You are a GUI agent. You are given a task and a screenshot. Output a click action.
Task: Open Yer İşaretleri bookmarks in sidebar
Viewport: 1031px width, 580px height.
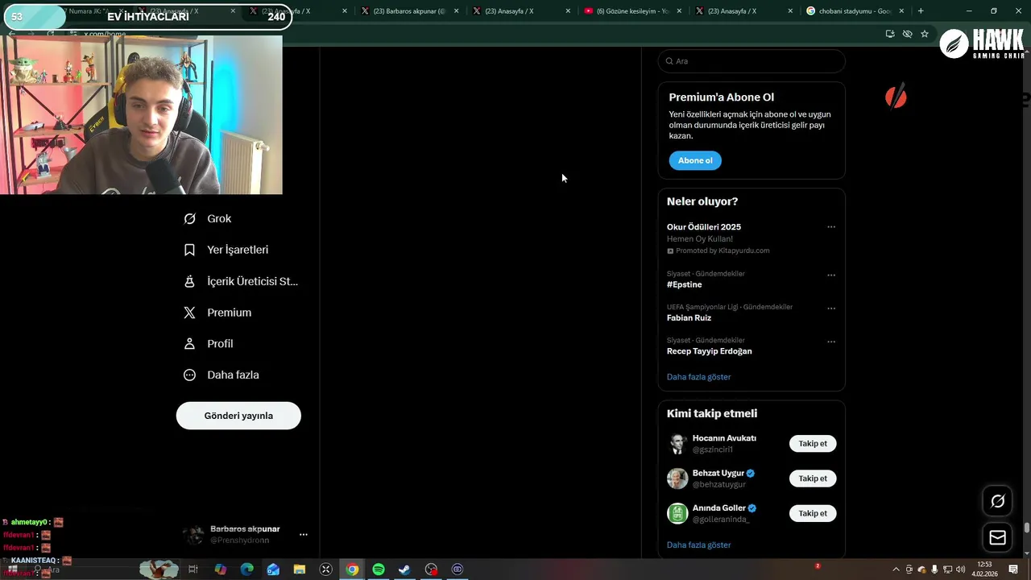click(x=226, y=250)
